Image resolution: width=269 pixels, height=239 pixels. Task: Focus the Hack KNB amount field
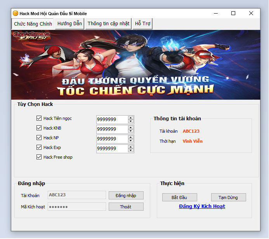click(112, 129)
